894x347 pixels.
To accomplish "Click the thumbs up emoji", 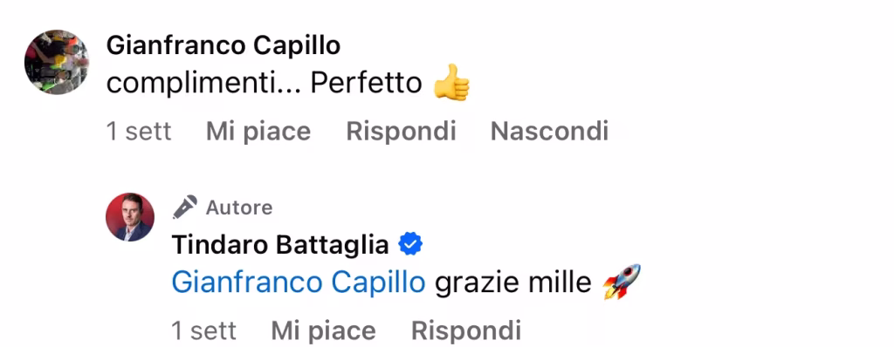I will tap(451, 83).
